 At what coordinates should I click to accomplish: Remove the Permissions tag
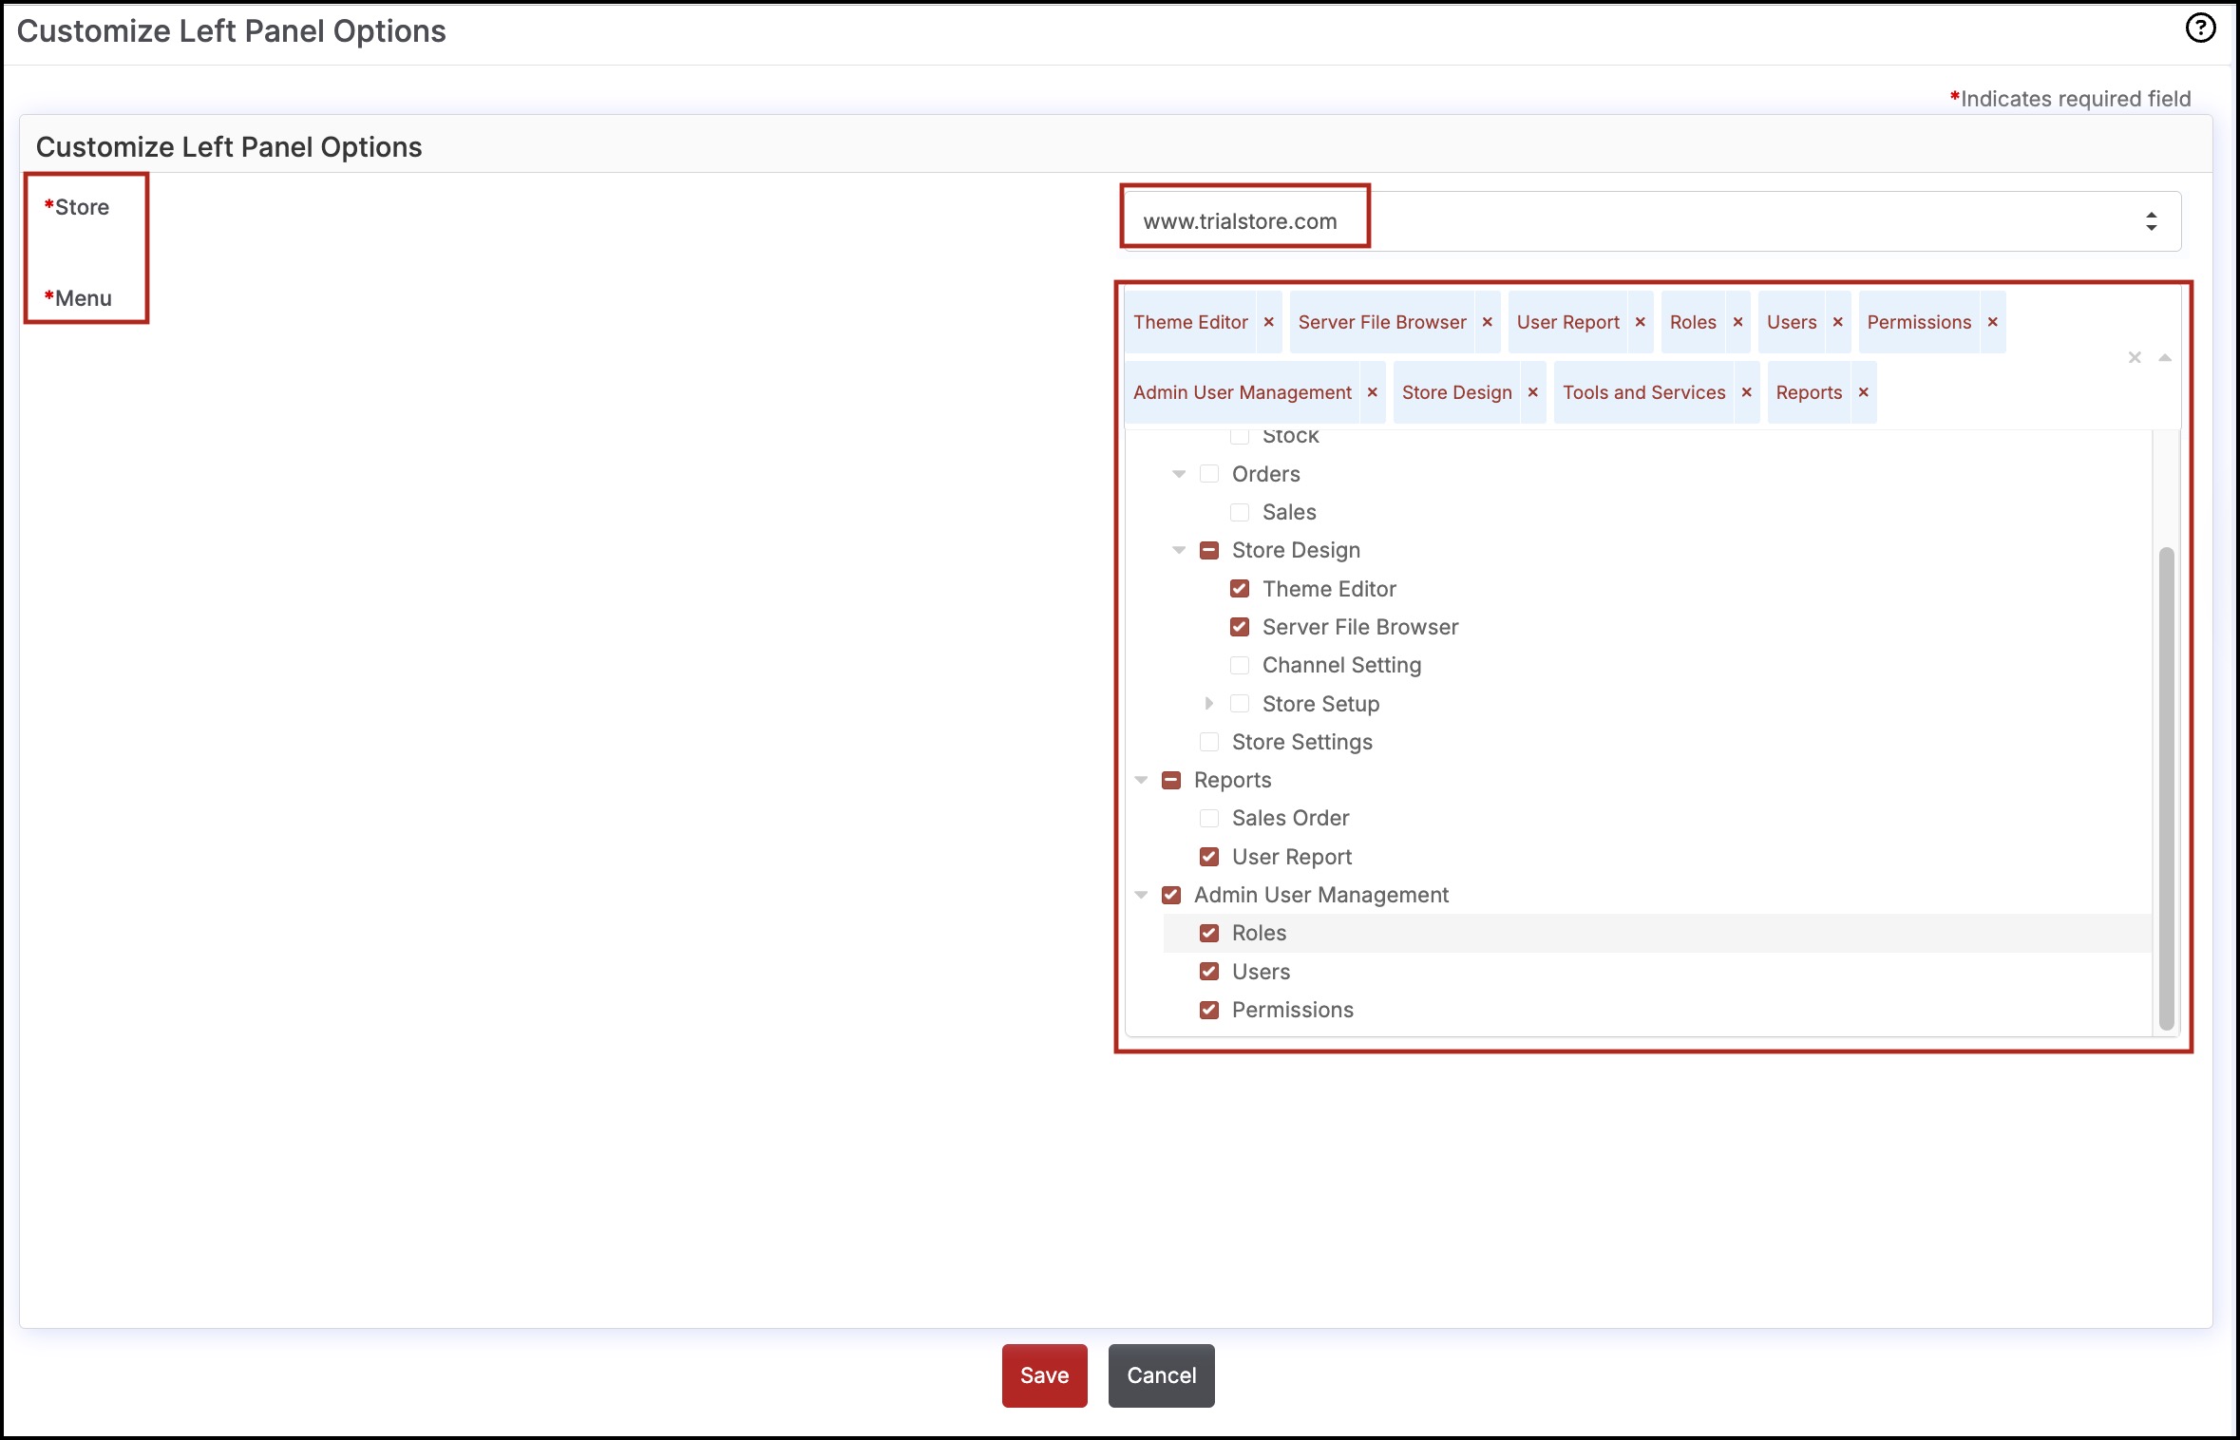click(x=1992, y=322)
